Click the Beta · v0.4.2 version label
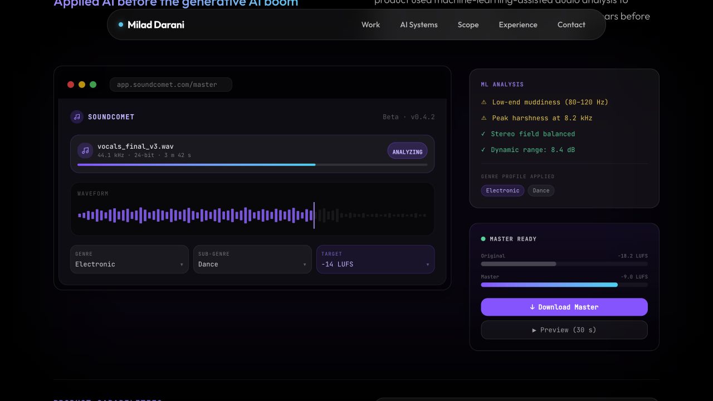 click(x=408, y=117)
